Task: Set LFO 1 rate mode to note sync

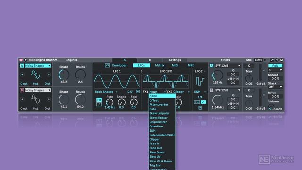Action: click(x=99, y=104)
